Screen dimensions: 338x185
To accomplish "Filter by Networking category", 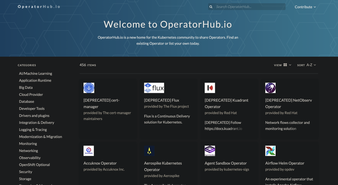I will (x=28, y=151).
